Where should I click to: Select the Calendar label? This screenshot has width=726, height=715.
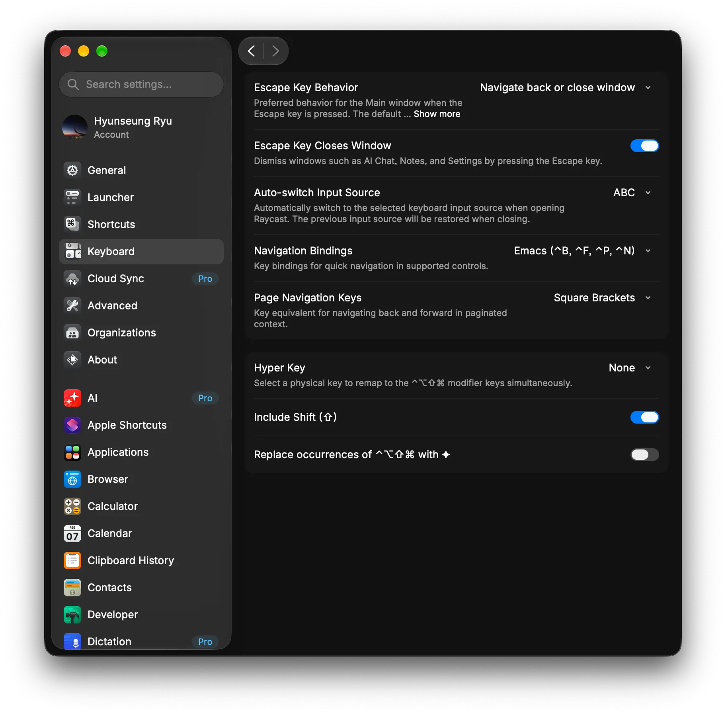(109, 533)
